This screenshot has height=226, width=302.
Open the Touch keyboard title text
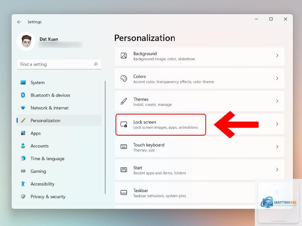[149, 145]
